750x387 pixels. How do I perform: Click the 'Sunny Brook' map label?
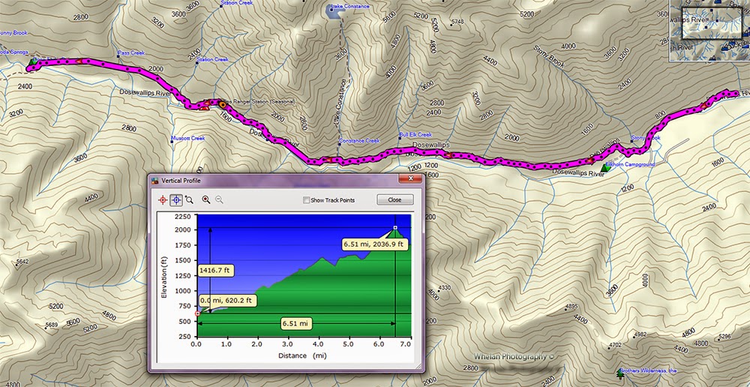click(13, 33)
